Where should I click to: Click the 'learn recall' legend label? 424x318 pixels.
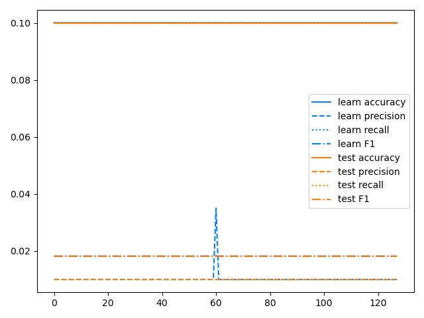click(x=363, y=130)
